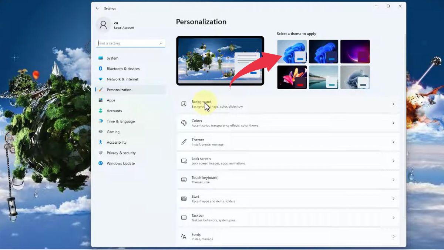444x250 pixels.
Task: Go to Windows Update page
Action: click(x=131, y=163)
